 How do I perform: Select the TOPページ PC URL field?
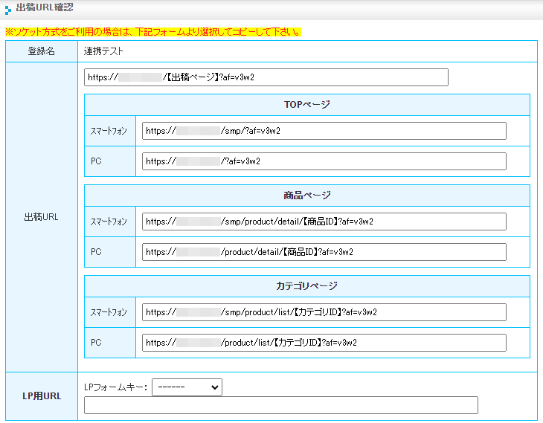pos(324,161)
